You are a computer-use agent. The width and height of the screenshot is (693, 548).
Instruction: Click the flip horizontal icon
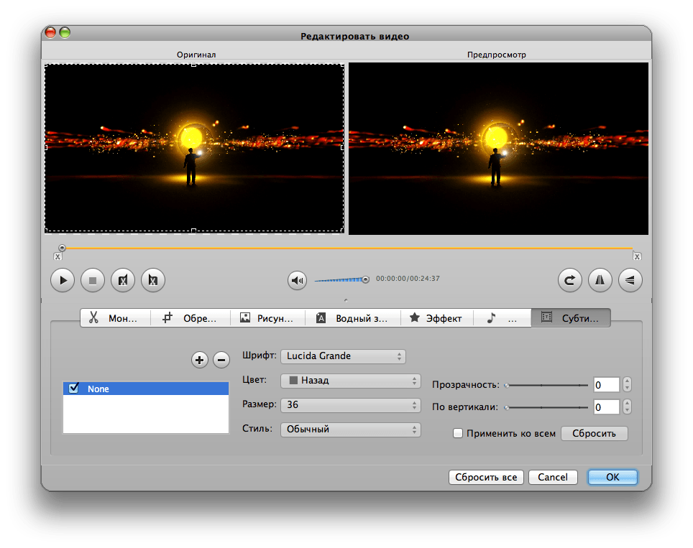[x=600, y=280]
